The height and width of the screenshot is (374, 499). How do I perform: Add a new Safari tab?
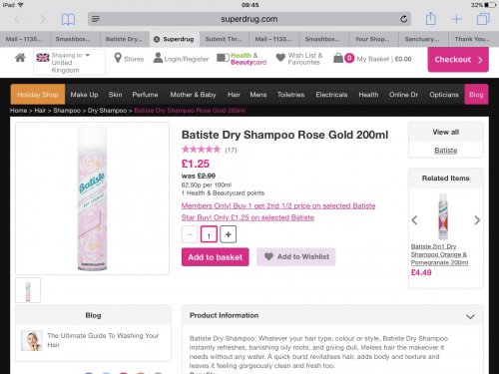pos(456,19)
